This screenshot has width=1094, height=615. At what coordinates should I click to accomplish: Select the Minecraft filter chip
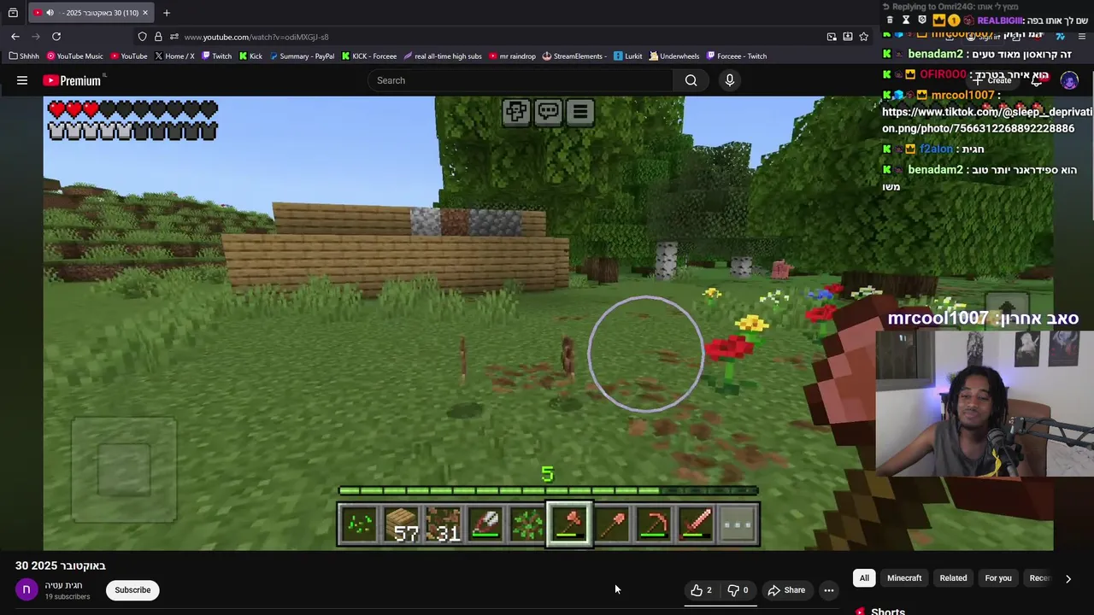tap(904, 578)
